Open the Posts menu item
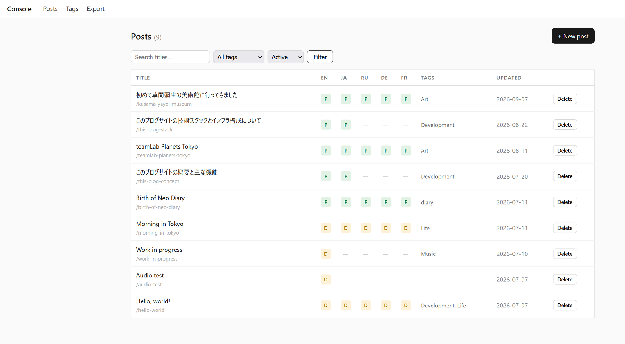 pyautogui.click(x=50, y=9)
